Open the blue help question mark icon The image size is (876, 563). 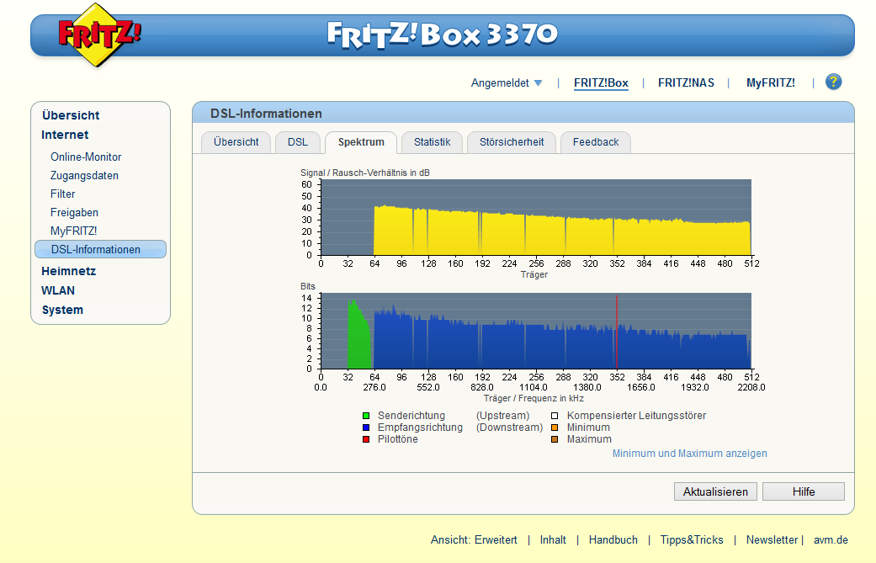click(x=833, y=82)
